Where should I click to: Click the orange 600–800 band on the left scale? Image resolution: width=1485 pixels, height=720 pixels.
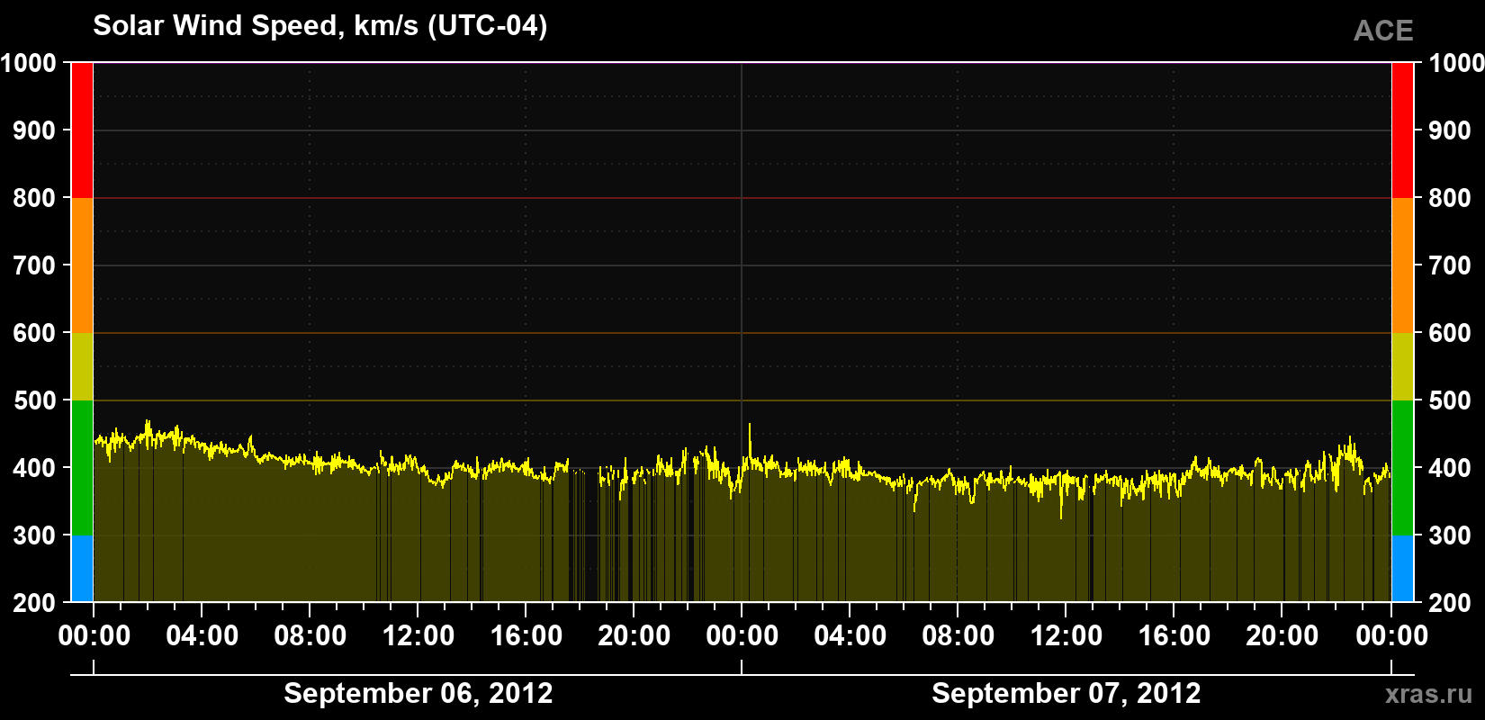(x=82, y=265)
